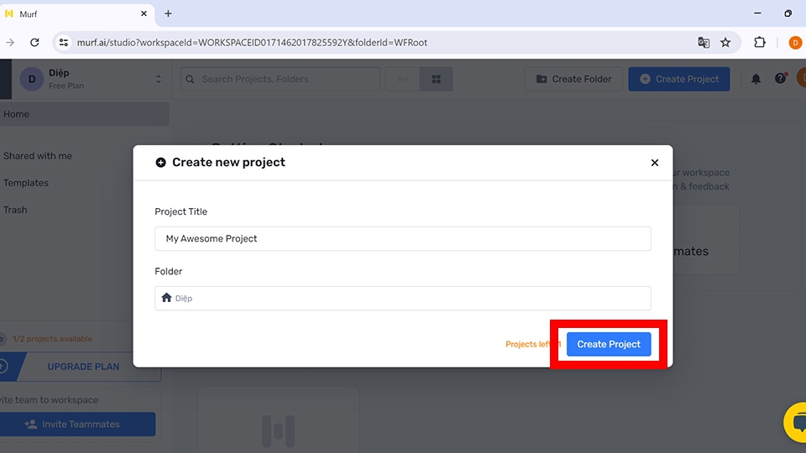Click the Search Projects, Folders field
The height and width of the screenshot is (453, 806).
point(280,79)
